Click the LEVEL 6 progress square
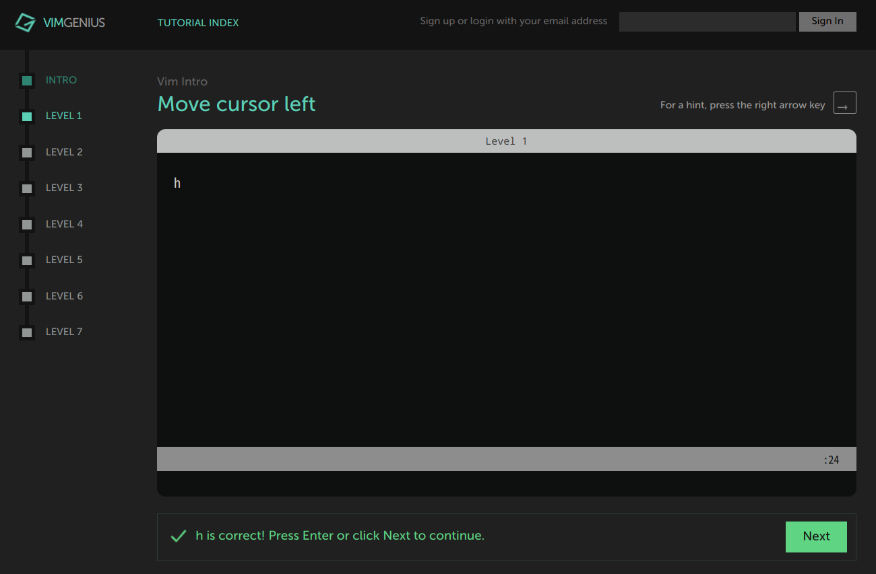Image resolution: width=876 pixels, height=574 pixels. pyautogui.click(x=27, y=296)
